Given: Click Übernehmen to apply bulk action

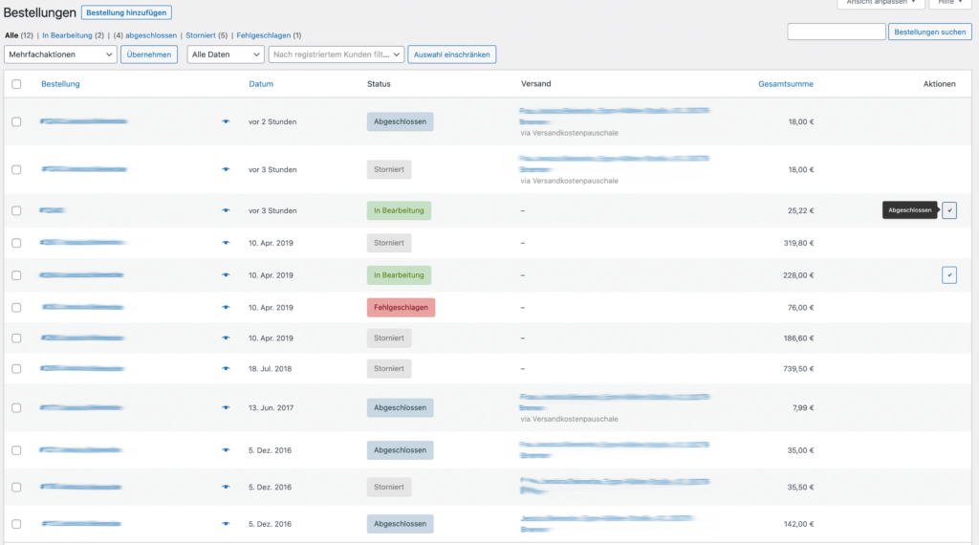Looking at the screenshot, I should point(148,54).
